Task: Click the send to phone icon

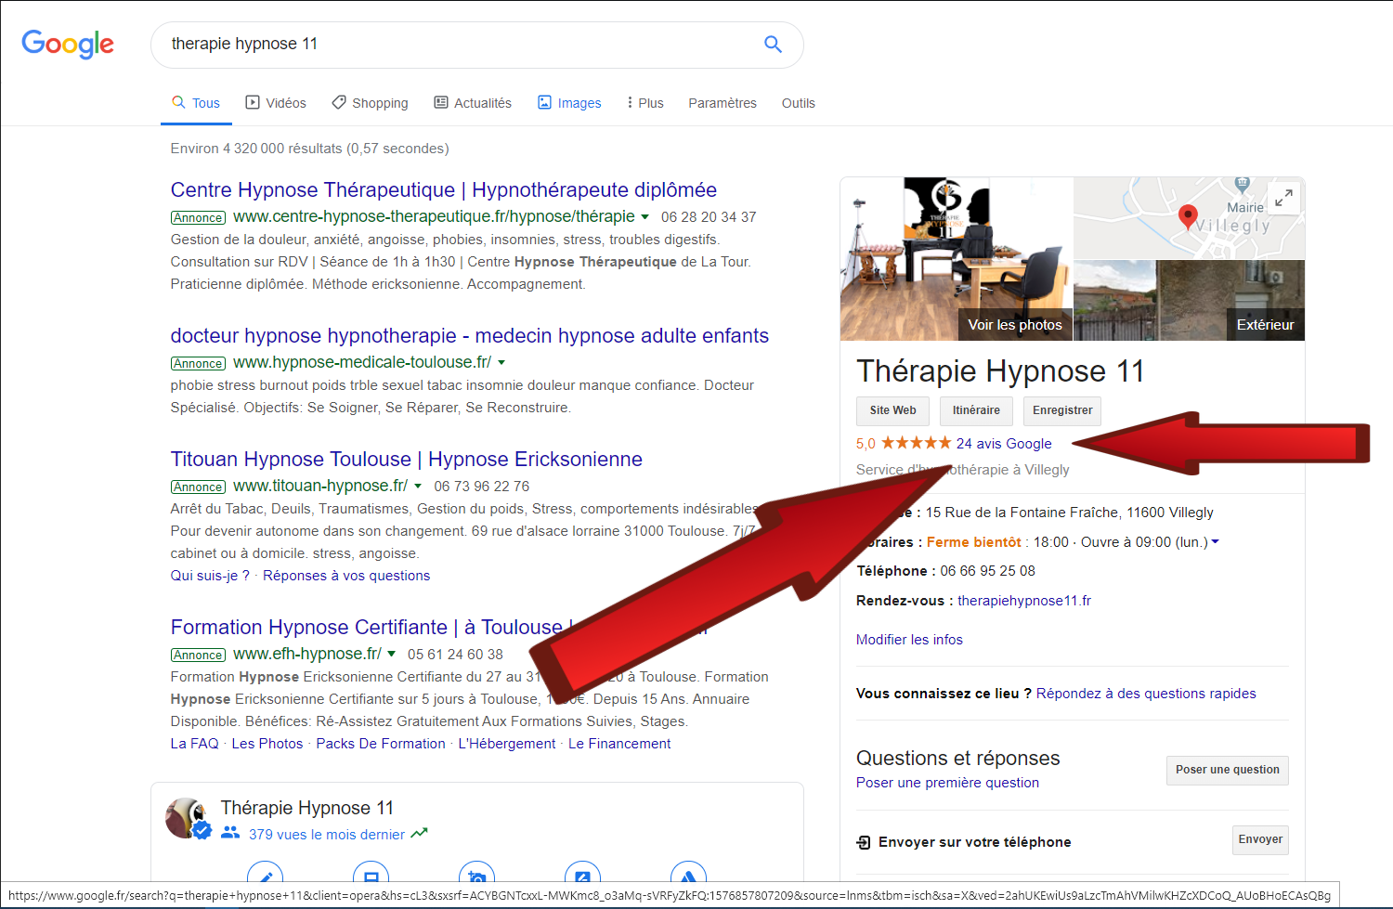Action: pos(864,842)
